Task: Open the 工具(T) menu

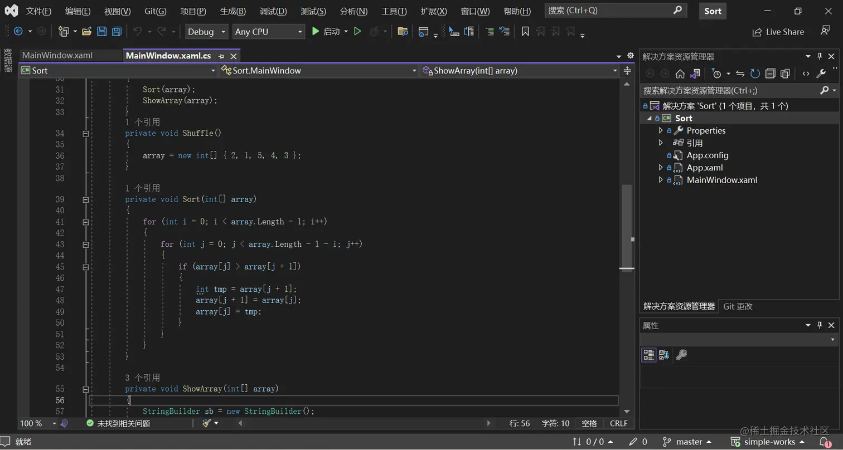Action: click(394, 11)
